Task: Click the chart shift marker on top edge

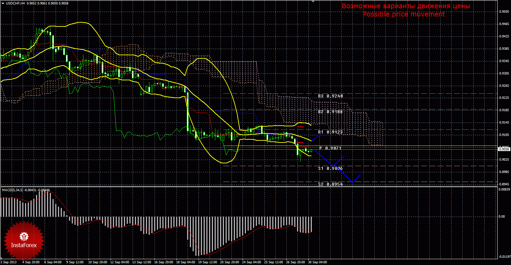Action: pyautogui.click(x=313, y=2)
